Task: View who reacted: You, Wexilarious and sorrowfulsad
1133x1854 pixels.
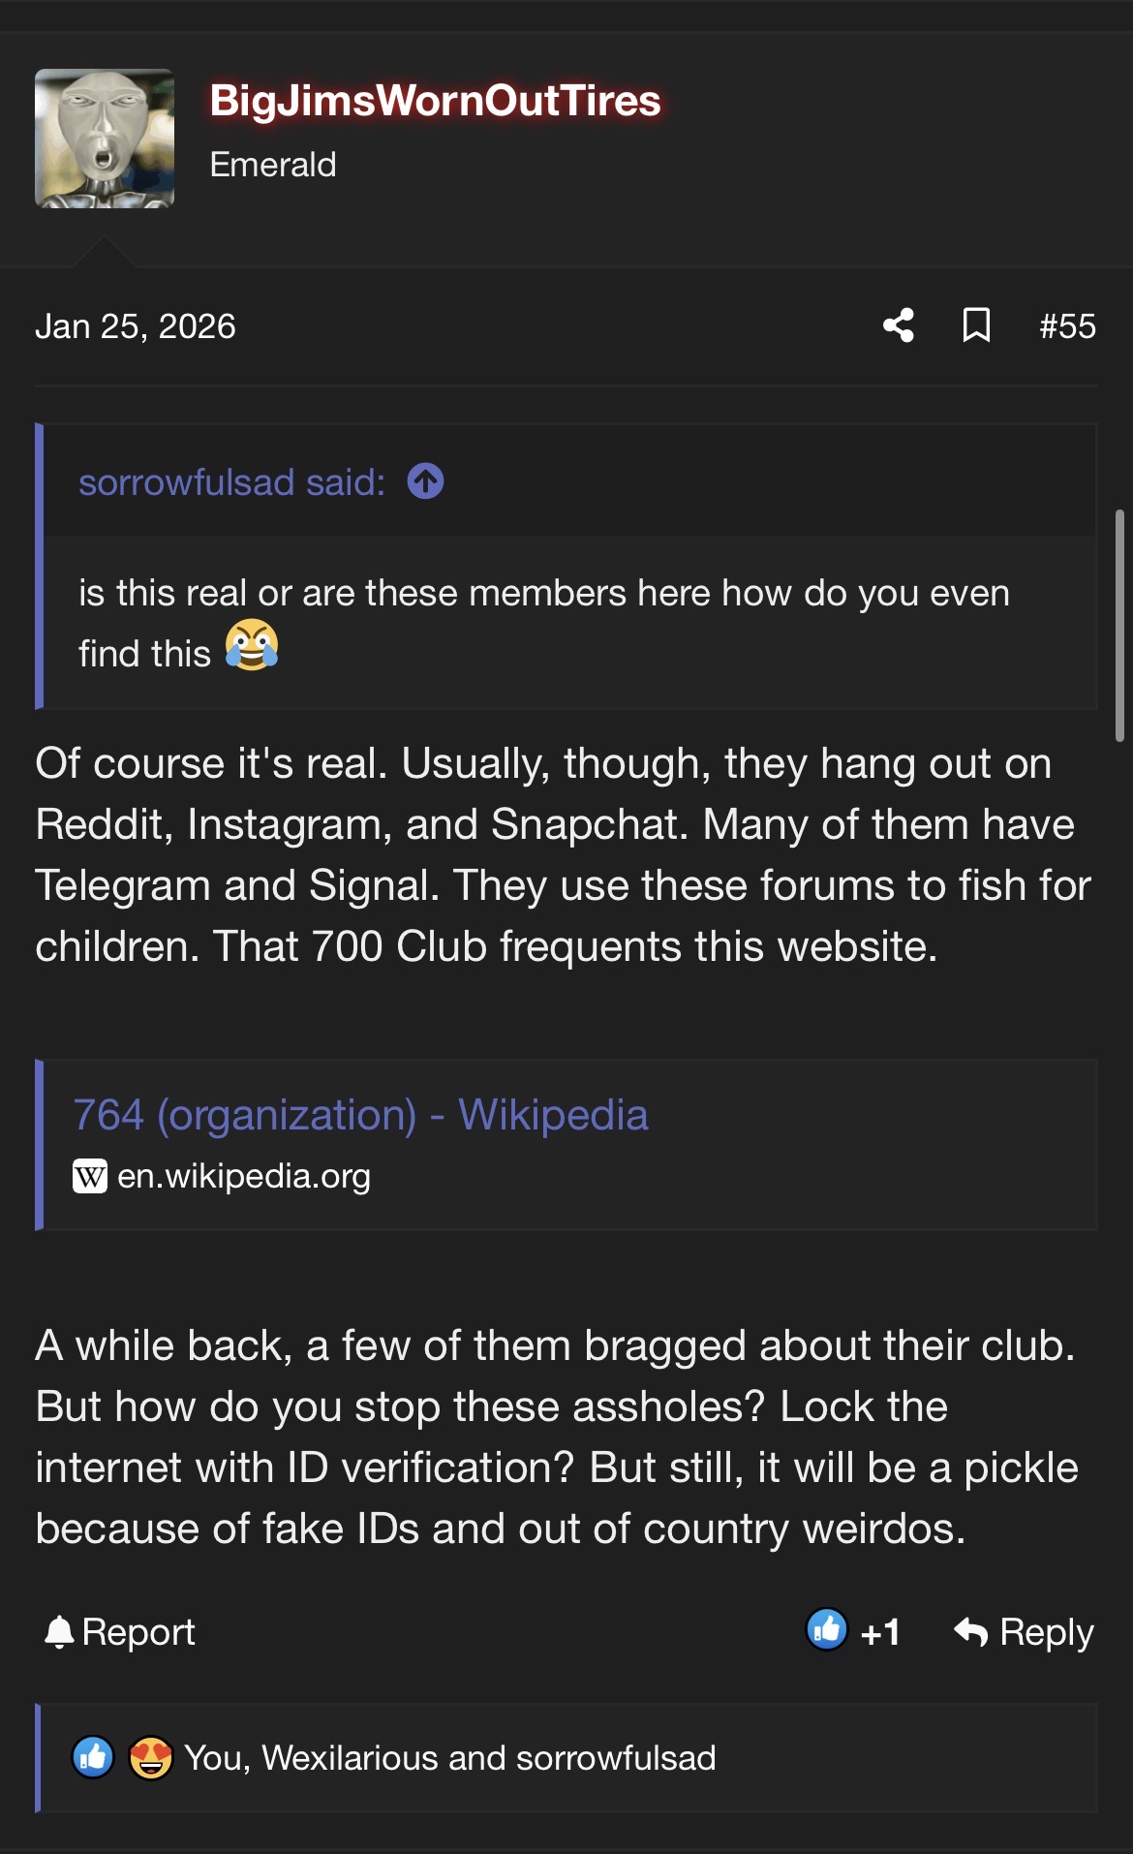Action: [449, 1758]
